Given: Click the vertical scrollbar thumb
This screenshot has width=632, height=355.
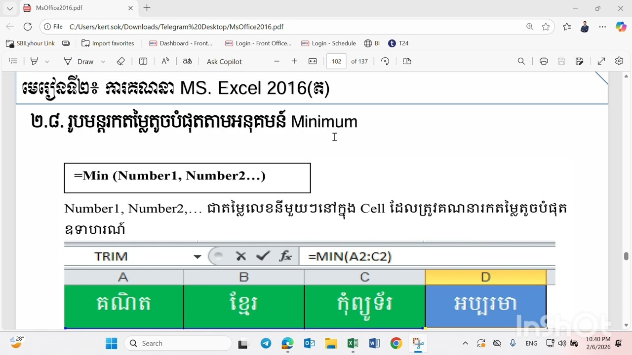Looking at the screenshot, I should (626, 256).
